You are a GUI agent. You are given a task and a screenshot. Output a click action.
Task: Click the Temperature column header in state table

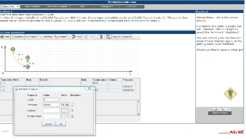click(x=100, y=80)
